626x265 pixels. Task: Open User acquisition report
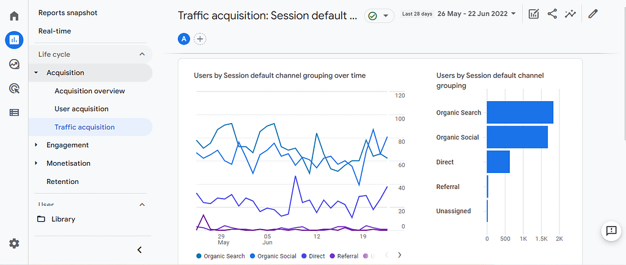tap(81, 109)
